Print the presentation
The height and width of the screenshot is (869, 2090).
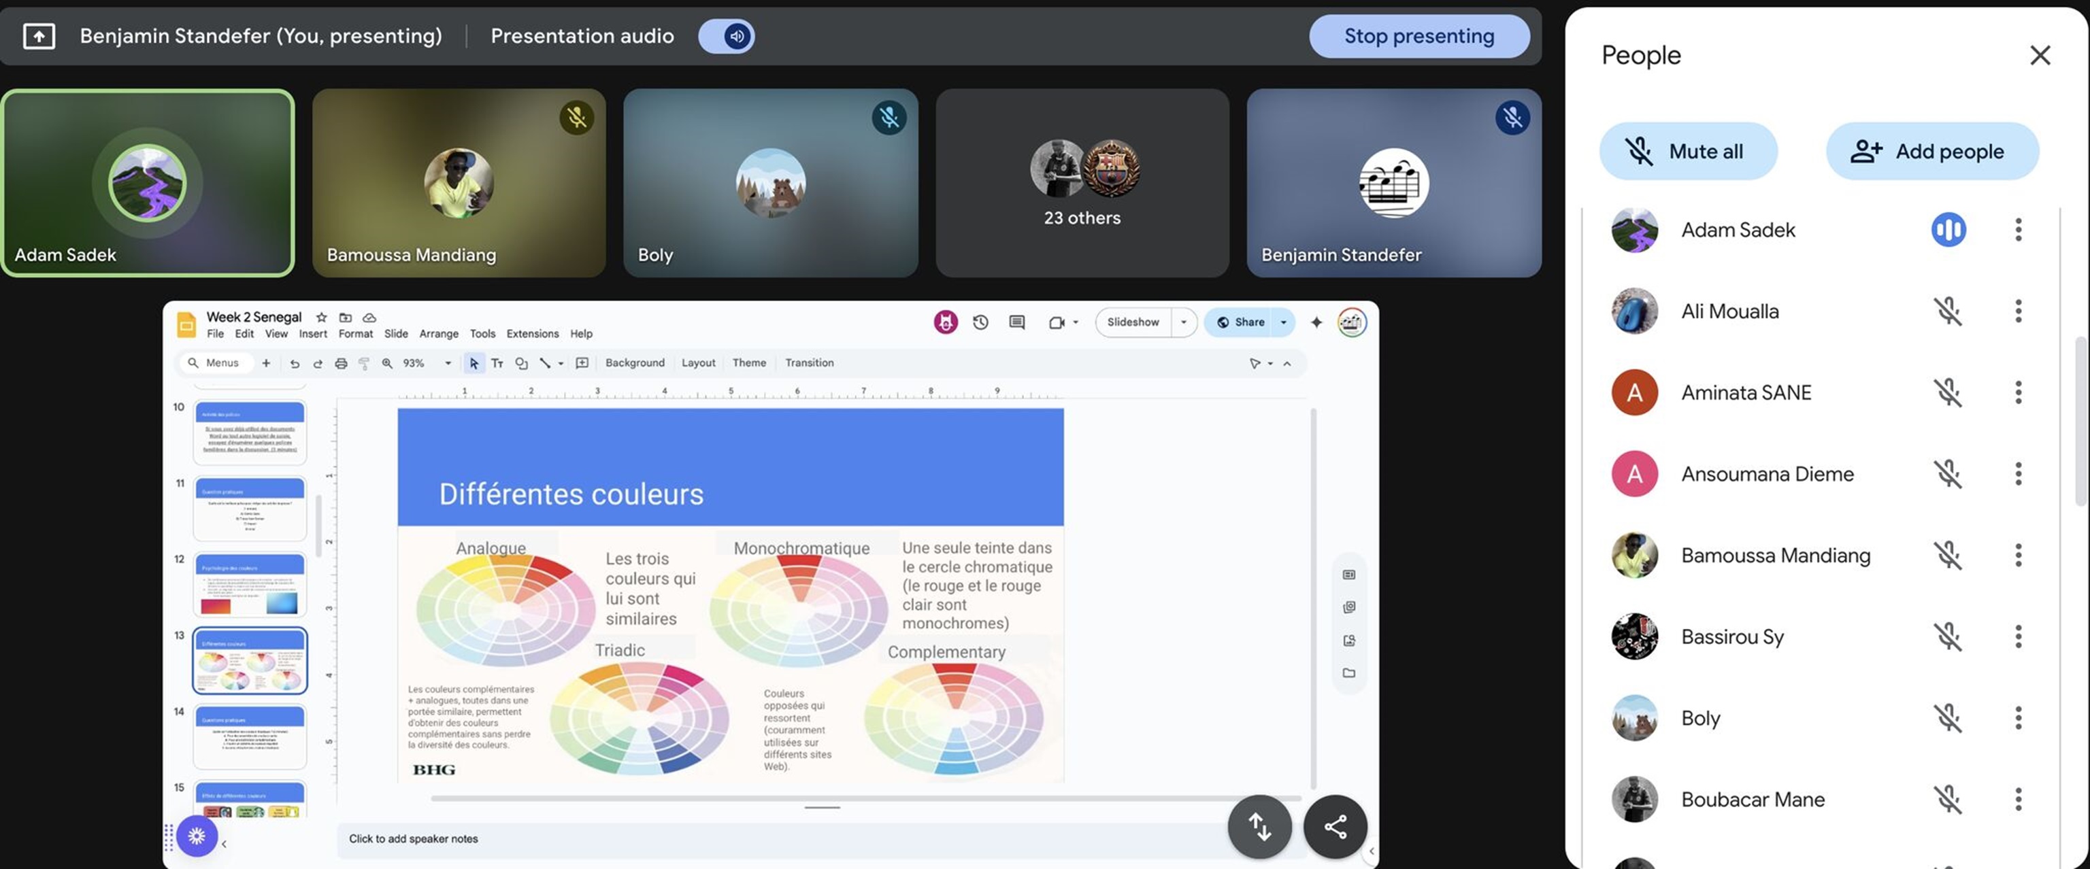click(341, 363)
